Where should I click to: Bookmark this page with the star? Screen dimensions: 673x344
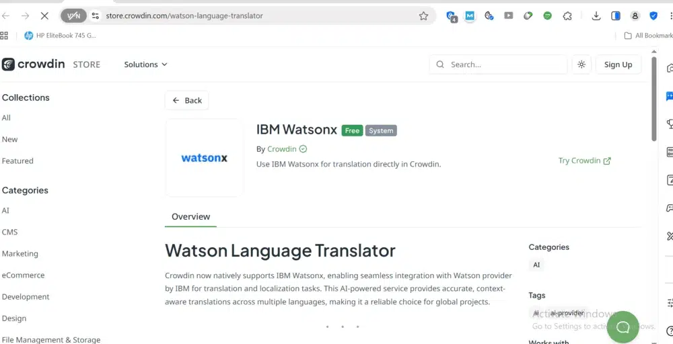pyautogui.click(x=423, y=16)
